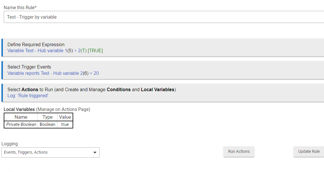Focus the Name this Rule text field

pos(164,17)
